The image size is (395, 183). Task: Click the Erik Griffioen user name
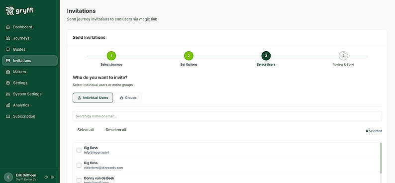pos(26,175)
